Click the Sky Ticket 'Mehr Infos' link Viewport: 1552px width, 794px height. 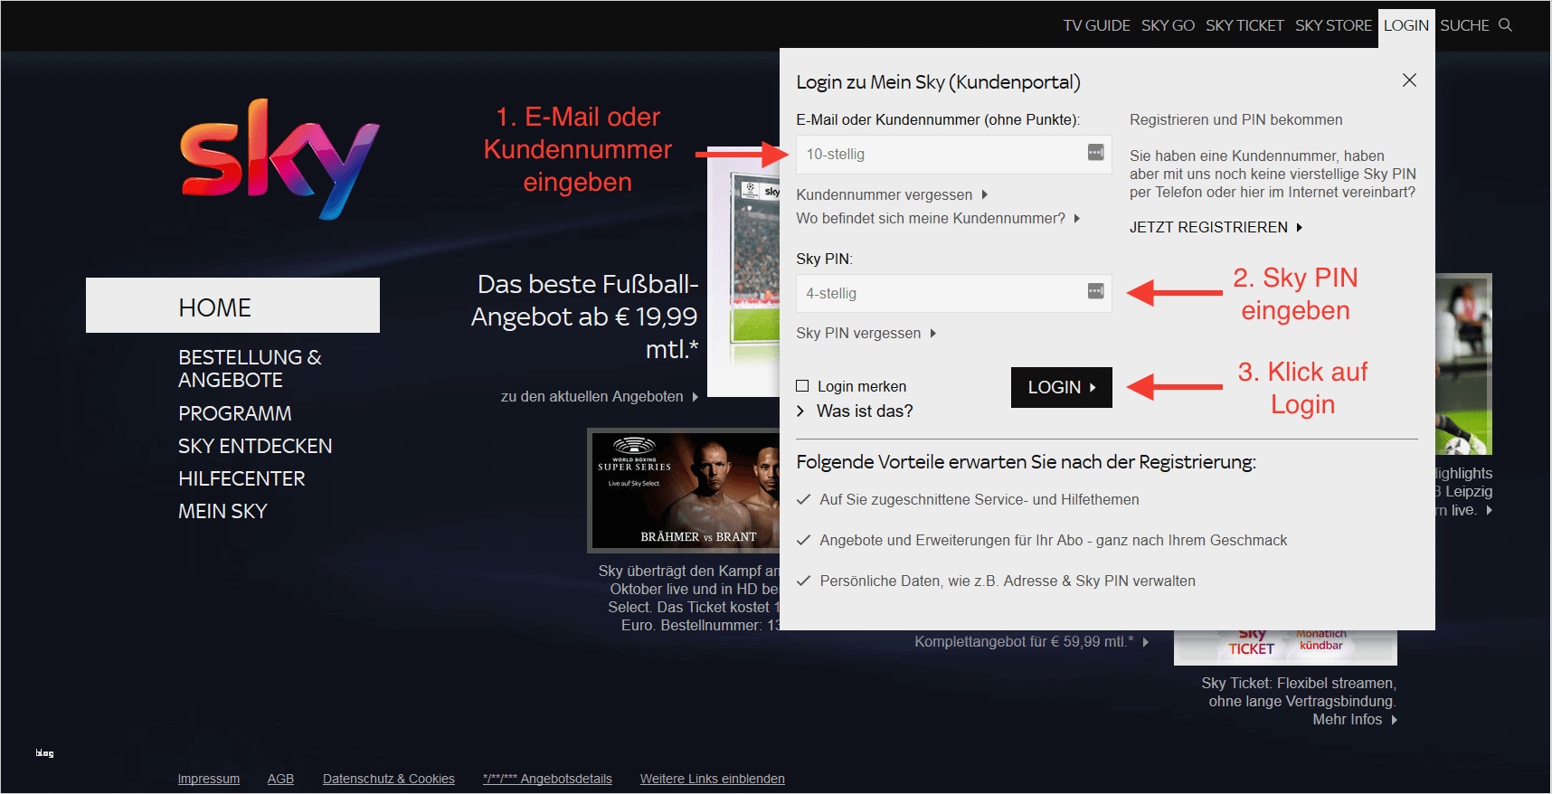(1355, 719)
